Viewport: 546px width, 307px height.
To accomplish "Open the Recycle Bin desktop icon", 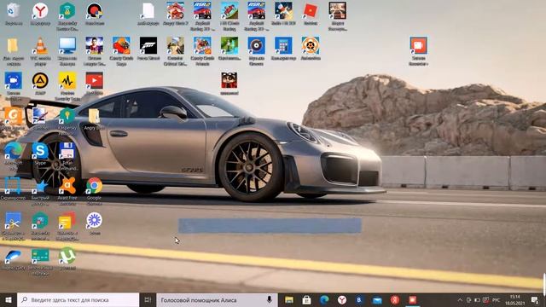I will coord(14,10).
